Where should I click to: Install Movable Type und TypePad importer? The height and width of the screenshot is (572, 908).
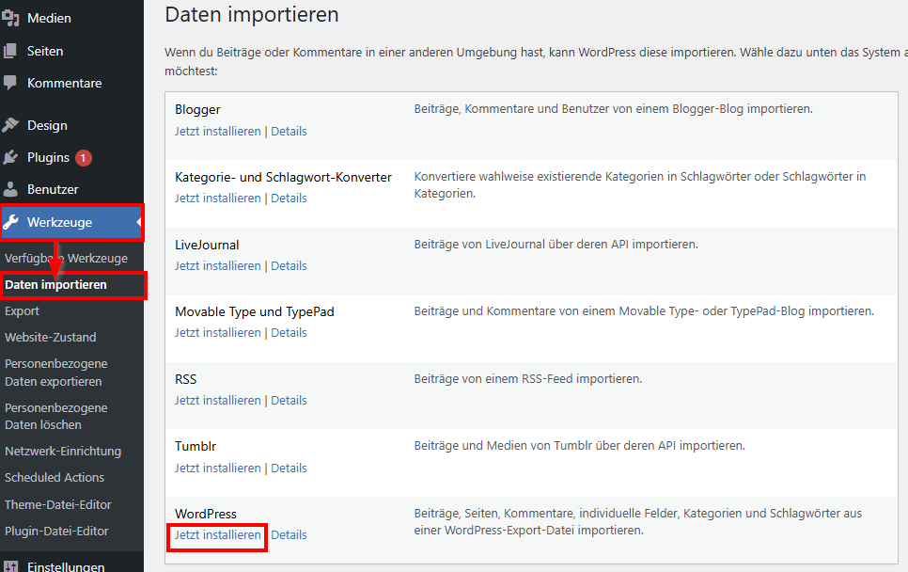pyautogui.click(x=218, y=333)
